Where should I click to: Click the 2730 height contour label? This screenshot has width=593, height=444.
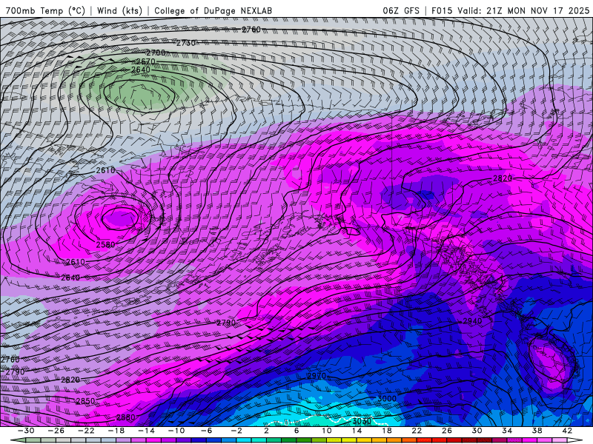click(x=186, y=43)
